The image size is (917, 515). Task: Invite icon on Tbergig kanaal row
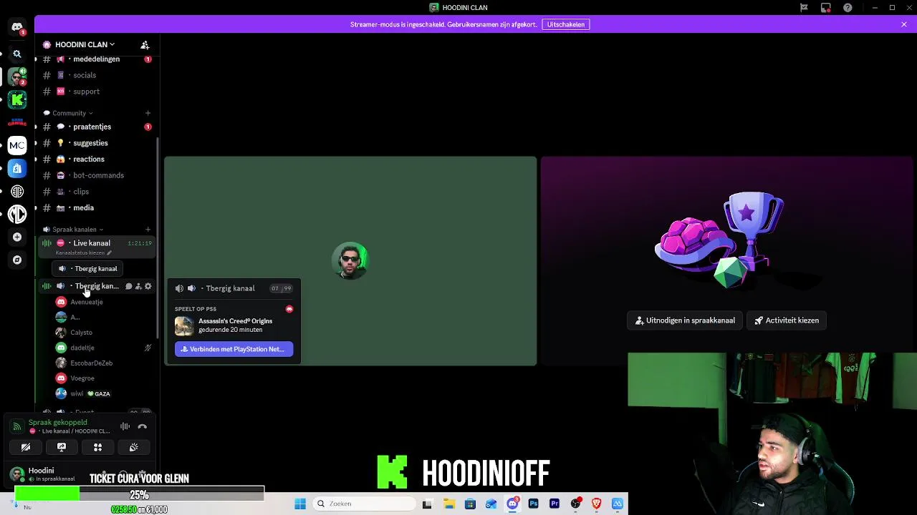click(x=138, y=286)
